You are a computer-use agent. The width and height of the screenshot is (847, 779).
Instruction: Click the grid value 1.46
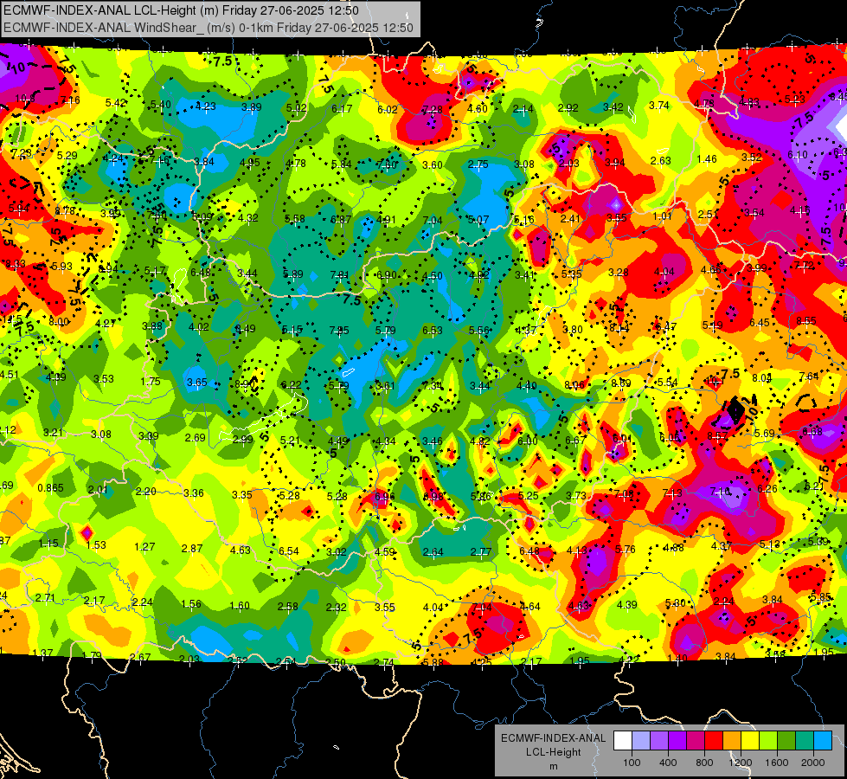tap(707, 159)
